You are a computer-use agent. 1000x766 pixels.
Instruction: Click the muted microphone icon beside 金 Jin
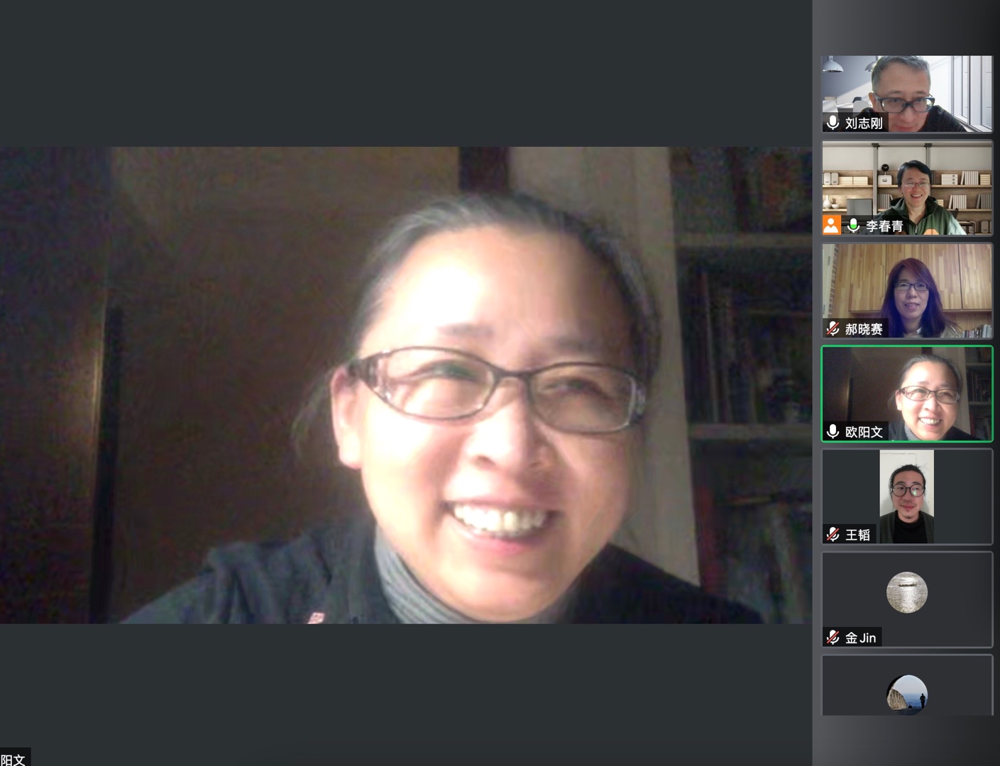833,637
